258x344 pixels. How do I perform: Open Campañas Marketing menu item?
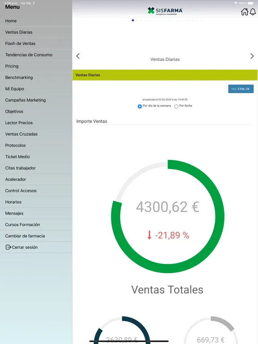point(36,100)
